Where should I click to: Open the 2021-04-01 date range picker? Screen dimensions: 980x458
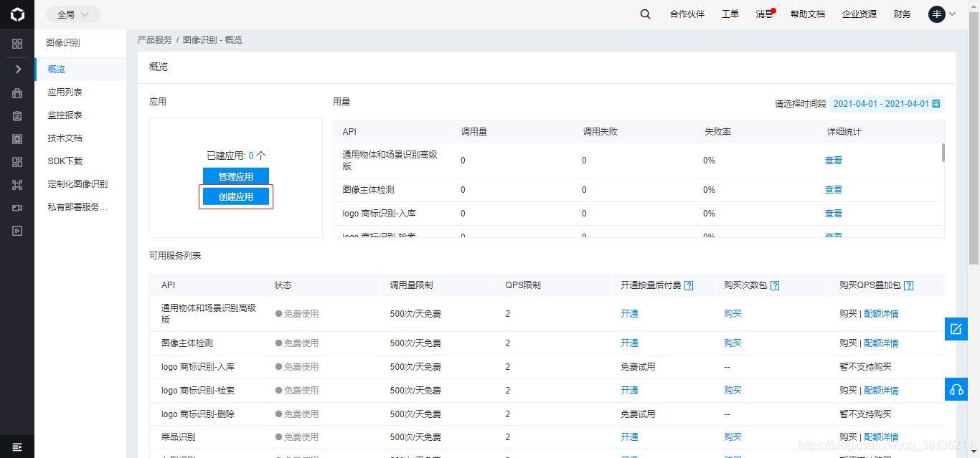coord(887,104)
